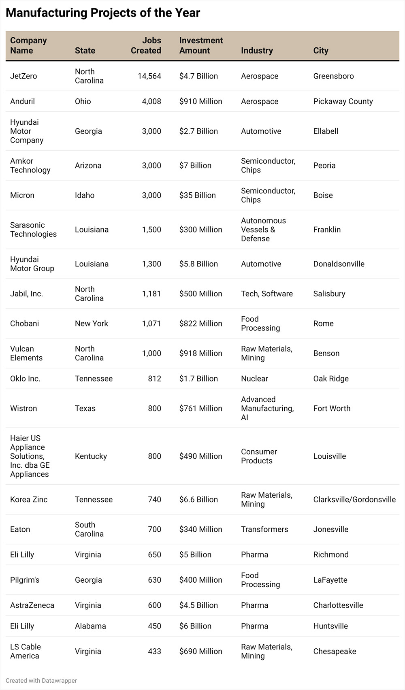This screenshot has width=405, height=690.
Task: Click the Company Name column header
Action: tap(28, 46)
